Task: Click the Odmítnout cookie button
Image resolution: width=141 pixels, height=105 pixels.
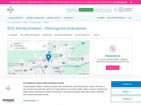Action: (127, 99)
